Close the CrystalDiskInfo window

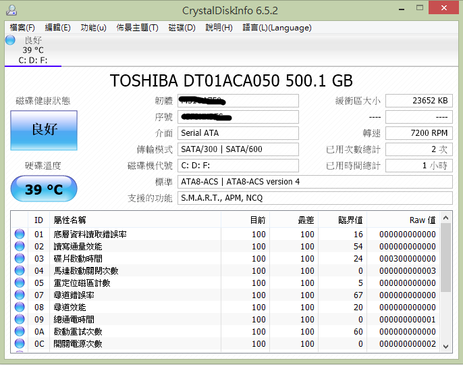coord(444,7)
